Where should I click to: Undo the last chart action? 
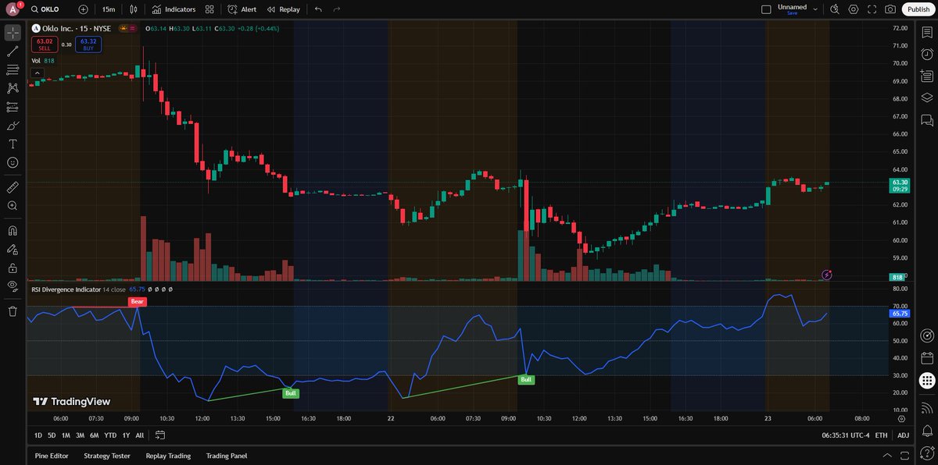318,9
